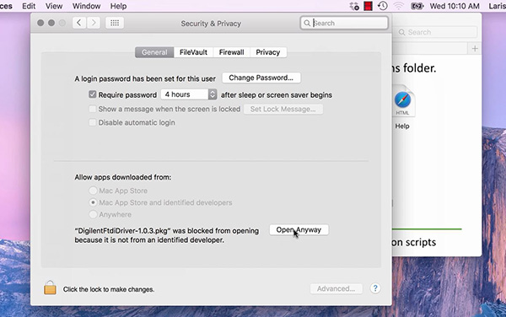Toggle Show a message when screen is locked
The width and height of the screenshot is (506, 317).
click(x=93, y=109)
